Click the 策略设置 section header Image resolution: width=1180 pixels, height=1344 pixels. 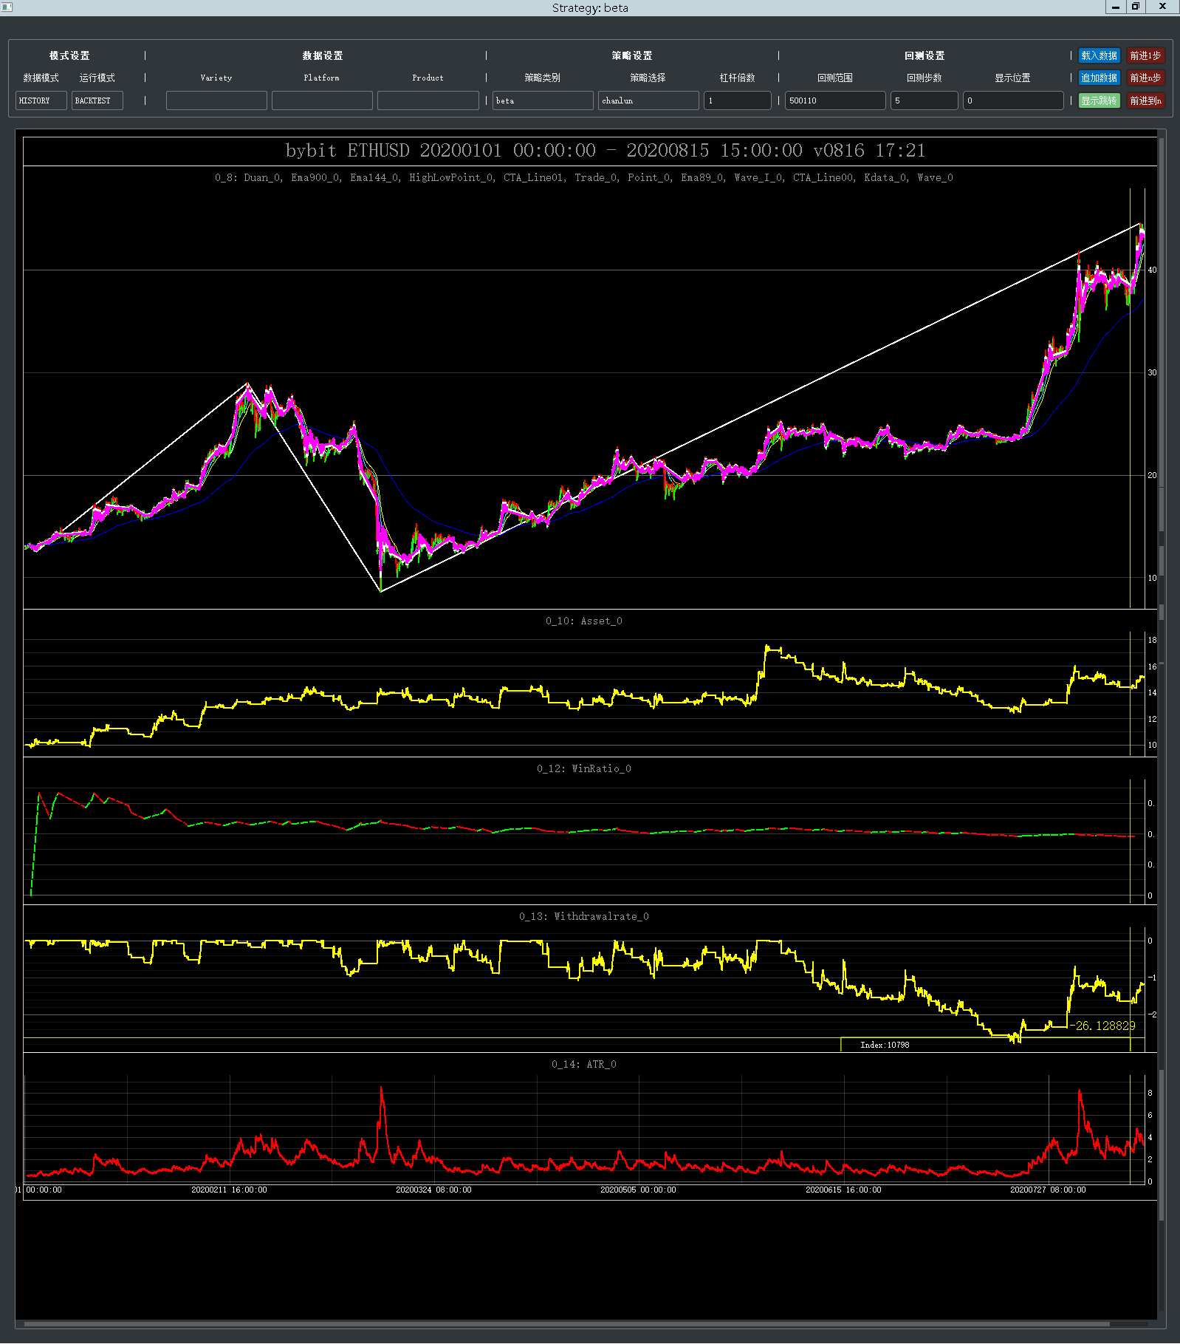[x=632, y=55]
